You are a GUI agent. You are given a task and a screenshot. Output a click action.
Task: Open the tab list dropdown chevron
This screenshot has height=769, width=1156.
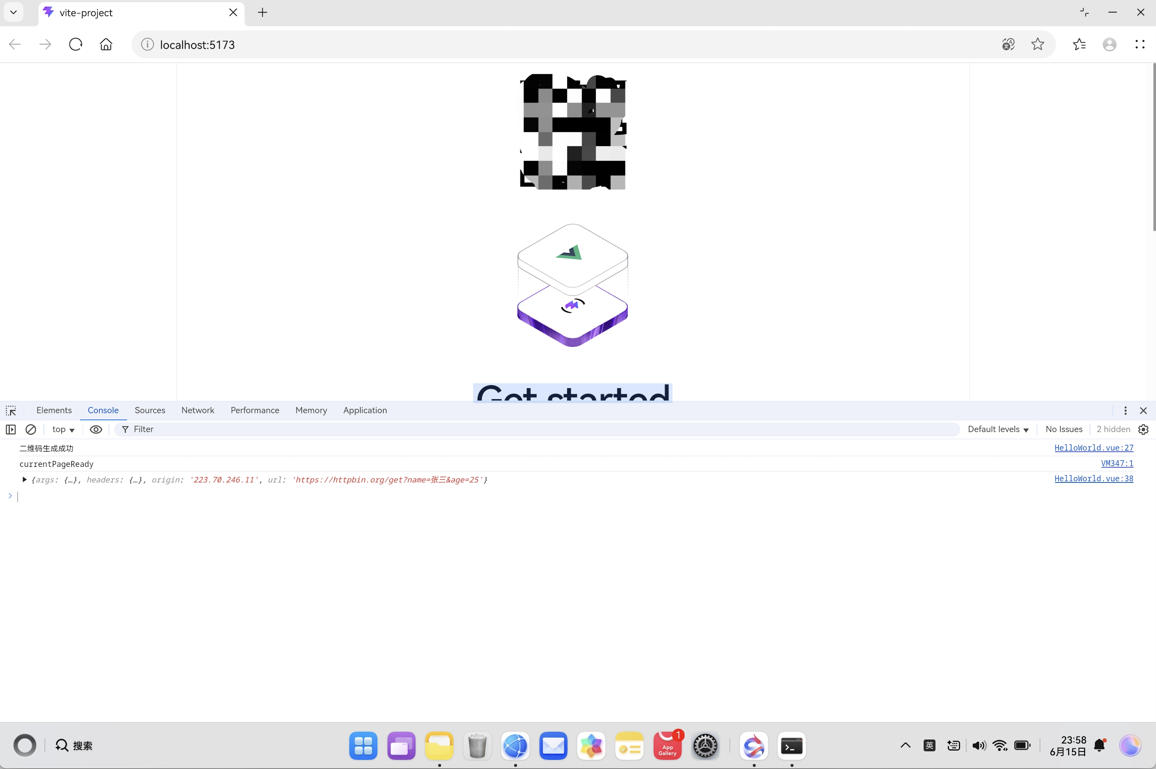14,12
